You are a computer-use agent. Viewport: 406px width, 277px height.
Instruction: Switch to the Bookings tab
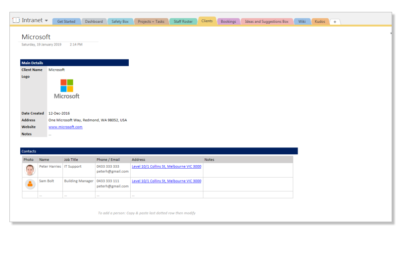point(228,21)
